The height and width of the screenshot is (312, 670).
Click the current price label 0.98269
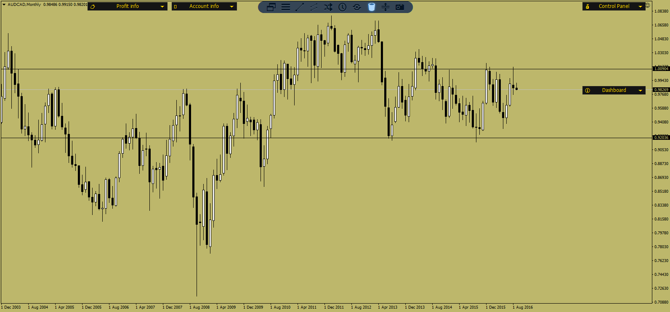pos(661,90)
